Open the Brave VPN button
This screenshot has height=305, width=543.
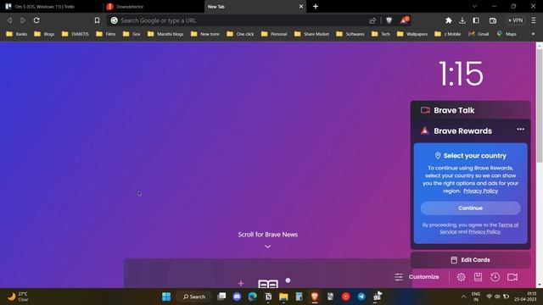coord(515,20)
